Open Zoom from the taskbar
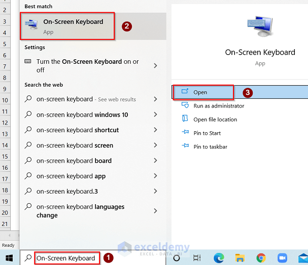Screen dimensions: 308x265 (282, 258)
